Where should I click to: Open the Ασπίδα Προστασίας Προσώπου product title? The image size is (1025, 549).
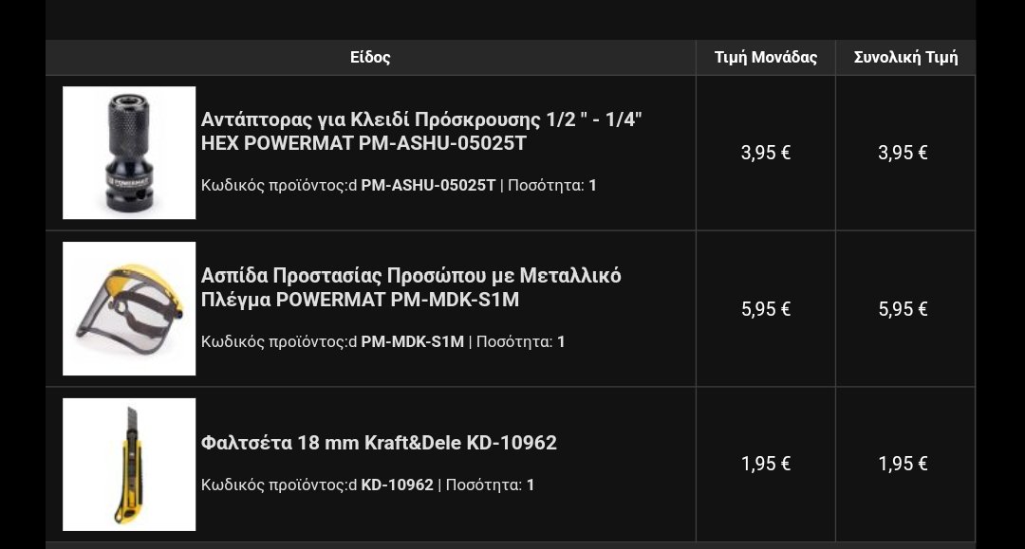411,287
